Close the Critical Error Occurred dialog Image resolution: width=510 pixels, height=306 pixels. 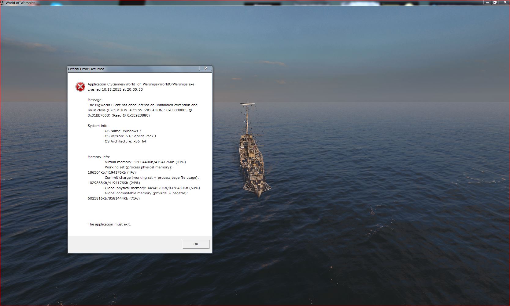pyautogui.click(x=205, y=69)
